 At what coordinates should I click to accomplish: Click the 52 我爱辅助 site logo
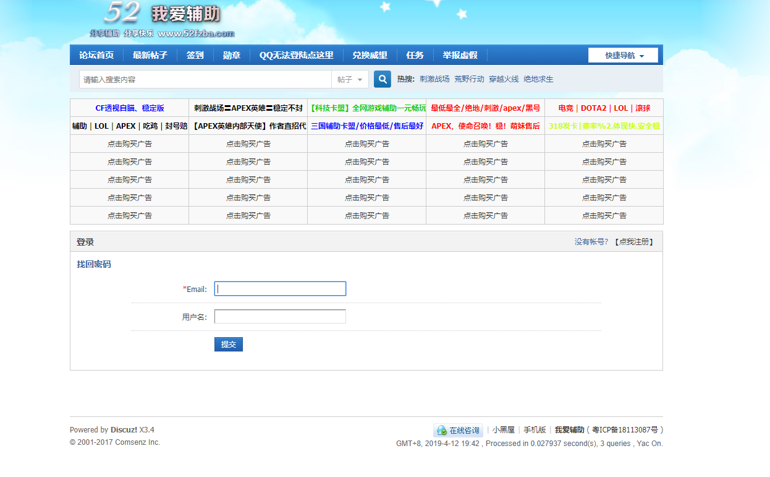(162, 20)
